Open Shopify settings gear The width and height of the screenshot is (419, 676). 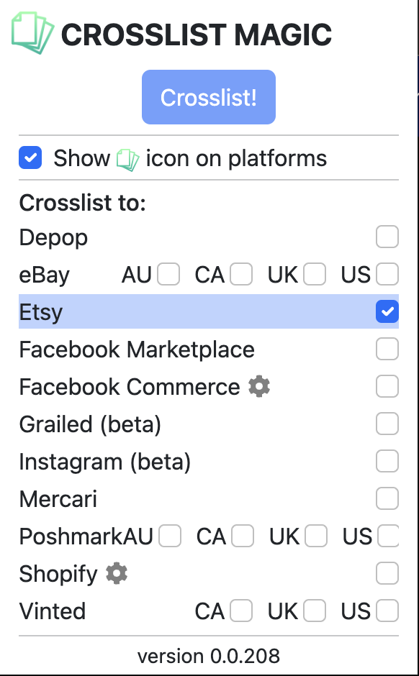click(116, 574)
